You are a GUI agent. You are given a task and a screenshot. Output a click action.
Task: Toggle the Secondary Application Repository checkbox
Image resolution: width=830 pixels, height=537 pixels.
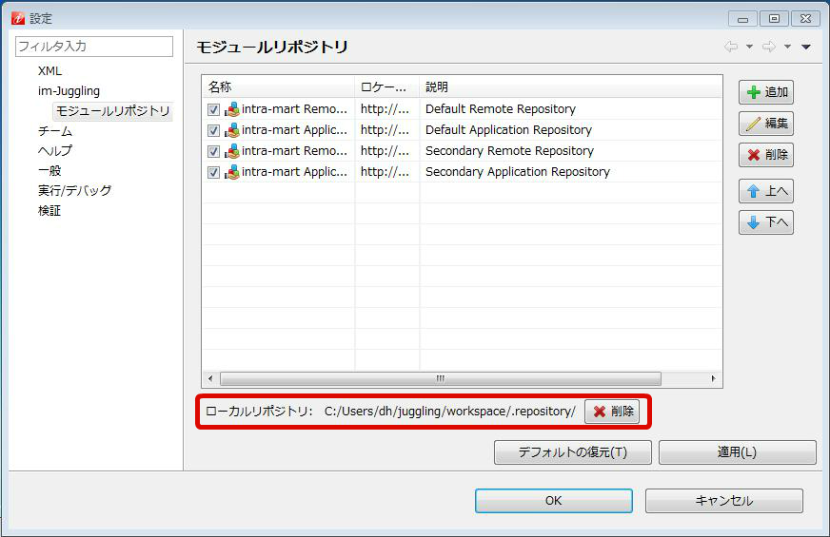pos(213,172)
